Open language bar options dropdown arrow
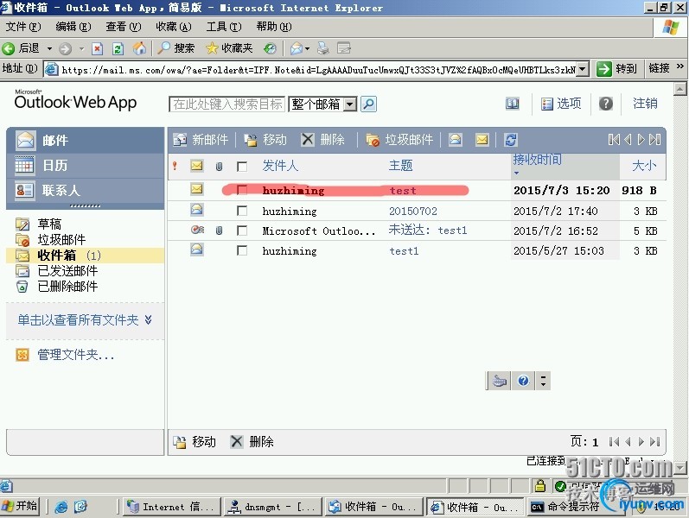 click(544, 381)
